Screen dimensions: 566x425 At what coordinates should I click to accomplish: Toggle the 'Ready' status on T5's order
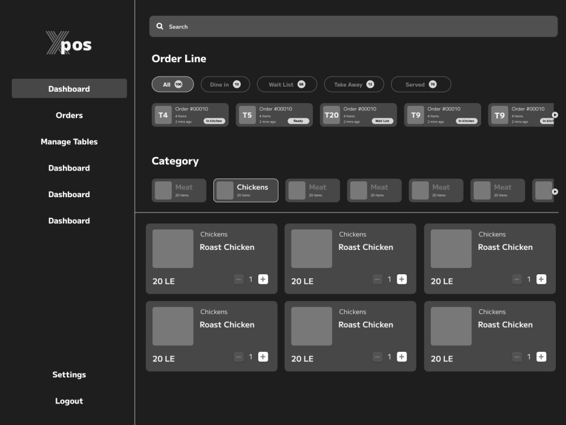(x=298, y=121)
